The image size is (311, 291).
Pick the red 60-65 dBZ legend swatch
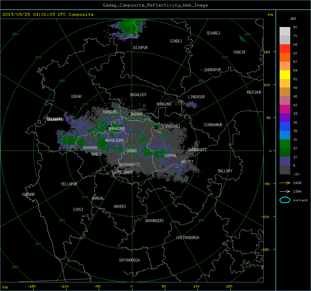[285, 48]
